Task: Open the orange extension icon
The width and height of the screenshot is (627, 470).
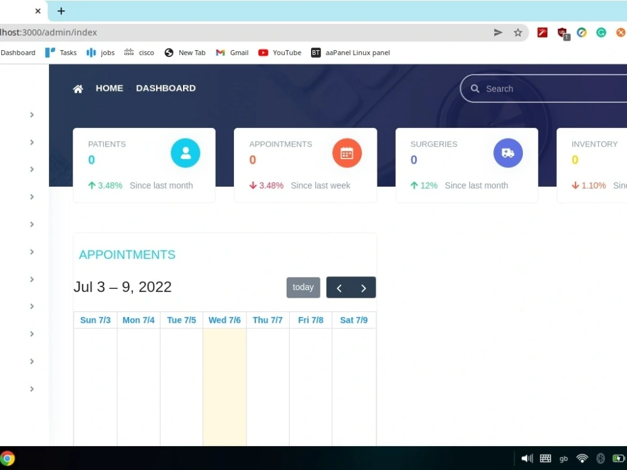Action: click(621, 33)
